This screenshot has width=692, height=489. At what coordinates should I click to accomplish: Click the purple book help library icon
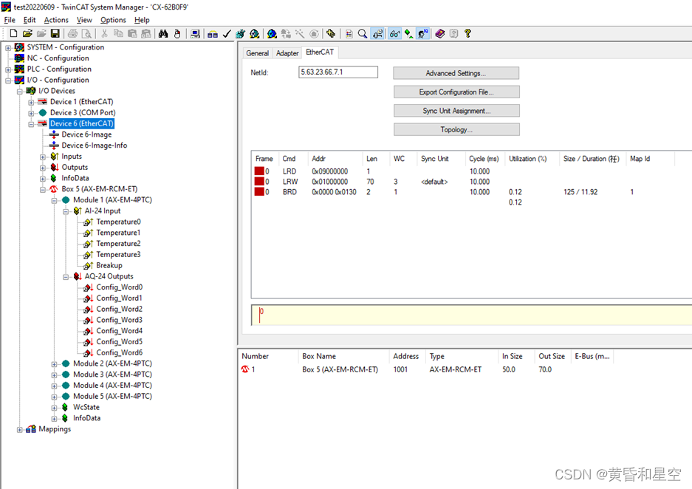[x=440, y=33]
